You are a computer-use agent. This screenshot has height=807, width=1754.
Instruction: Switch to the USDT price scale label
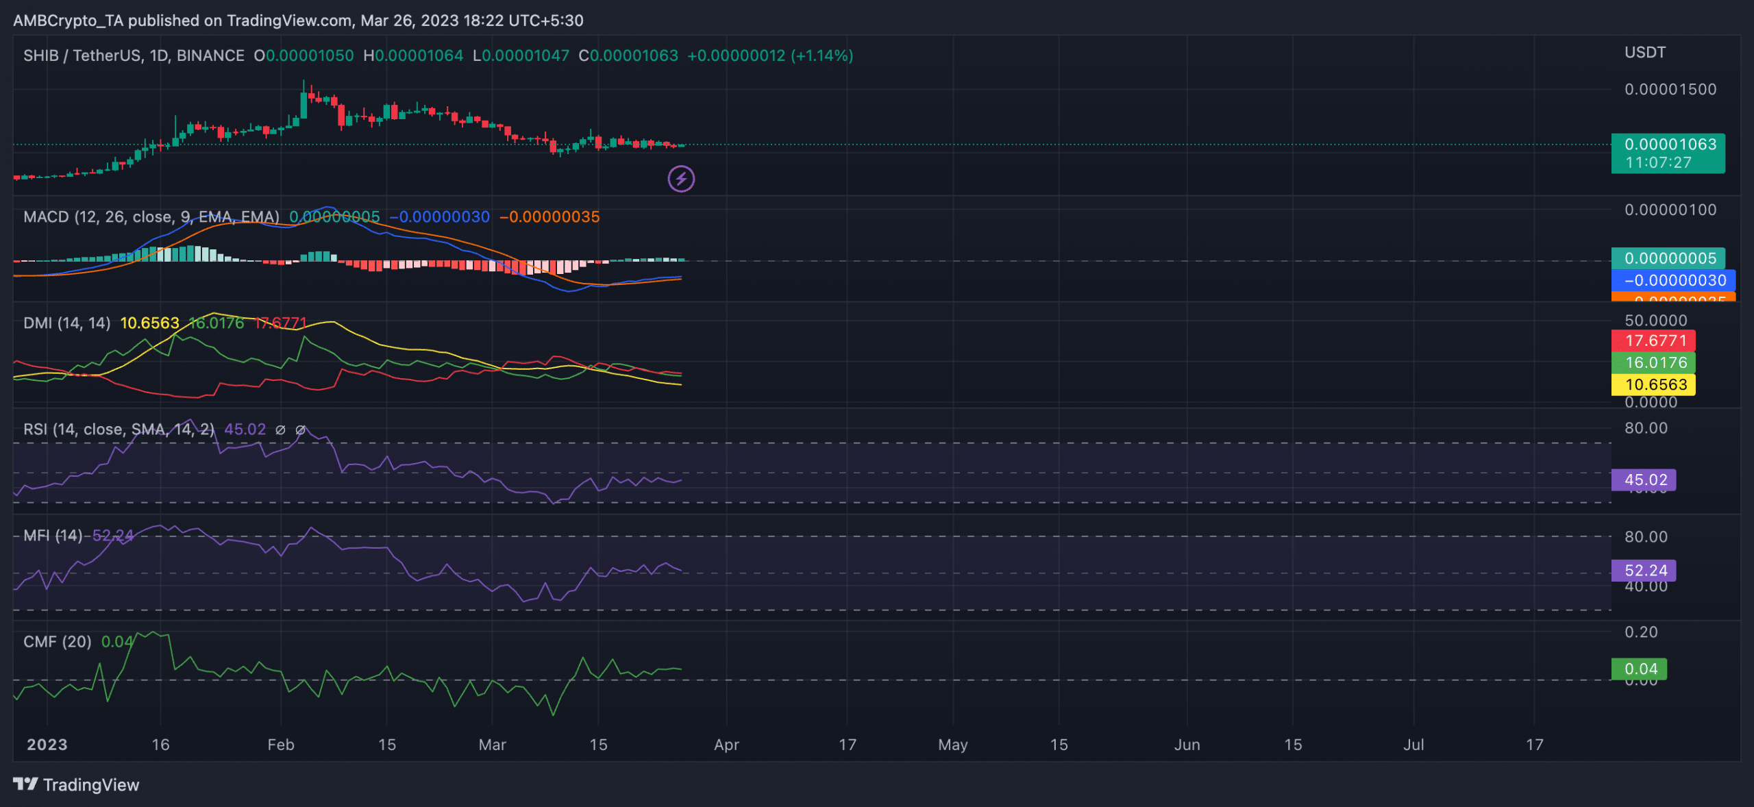(x=1644, y=52)
